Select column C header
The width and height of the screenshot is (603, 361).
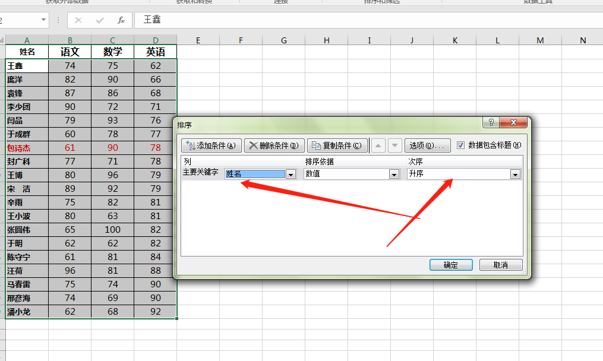click(113, 40)
